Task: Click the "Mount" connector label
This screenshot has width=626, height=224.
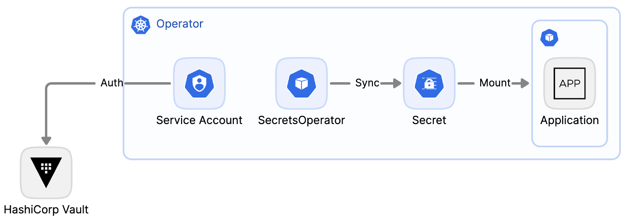Action: [495, 83]
